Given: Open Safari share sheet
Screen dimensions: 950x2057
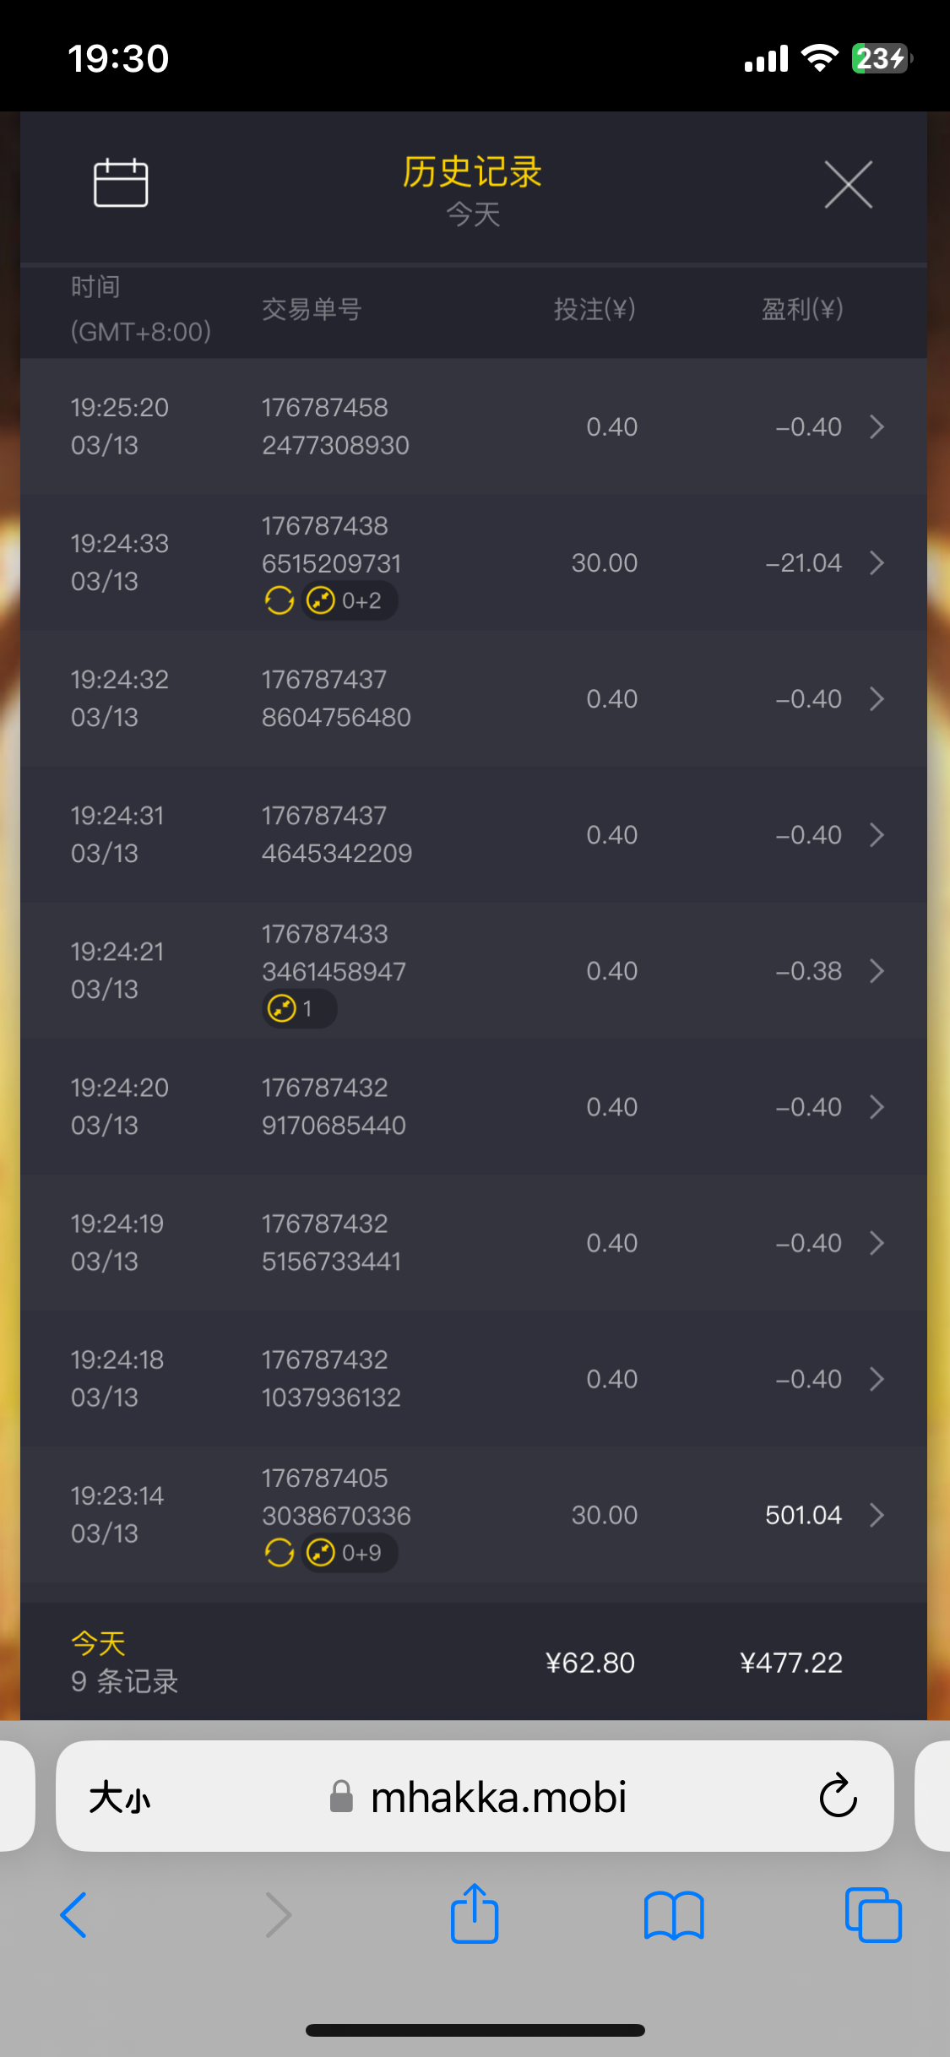Looking at the screenshot, I should click(x=475, y=1914).
